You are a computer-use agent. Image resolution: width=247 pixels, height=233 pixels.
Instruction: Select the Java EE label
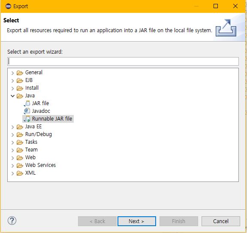tap(33, 127)
